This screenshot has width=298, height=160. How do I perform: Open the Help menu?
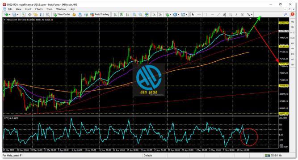72,9
